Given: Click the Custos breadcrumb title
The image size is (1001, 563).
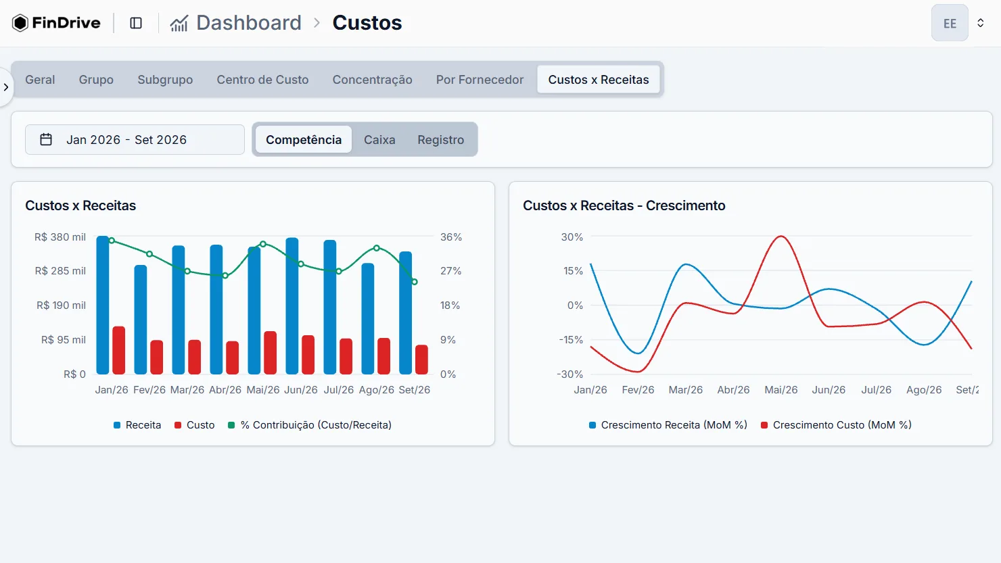Looking at the screenshot, I should [367, 23].
